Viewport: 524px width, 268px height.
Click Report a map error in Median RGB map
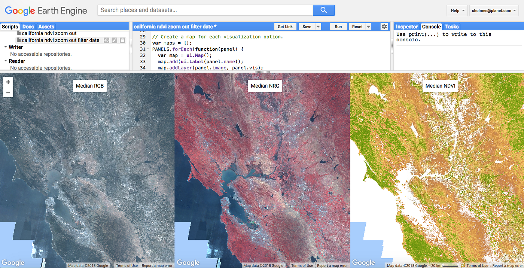tap(157, 265)
